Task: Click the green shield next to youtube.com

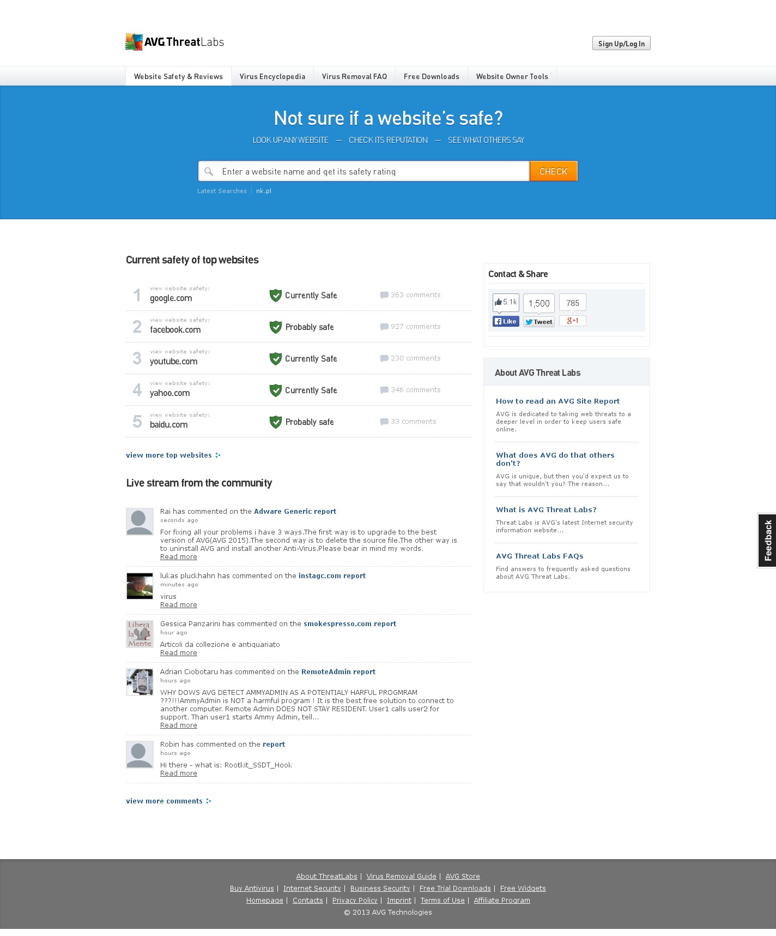Action: pos(276,359)
